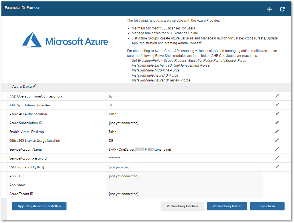Click the DE usage location value
This screenshot has height=223, width=294.
point(111,140)
